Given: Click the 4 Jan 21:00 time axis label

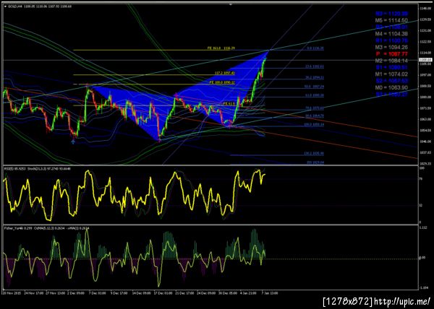Looking at the screenshot, I should [248, 292].
